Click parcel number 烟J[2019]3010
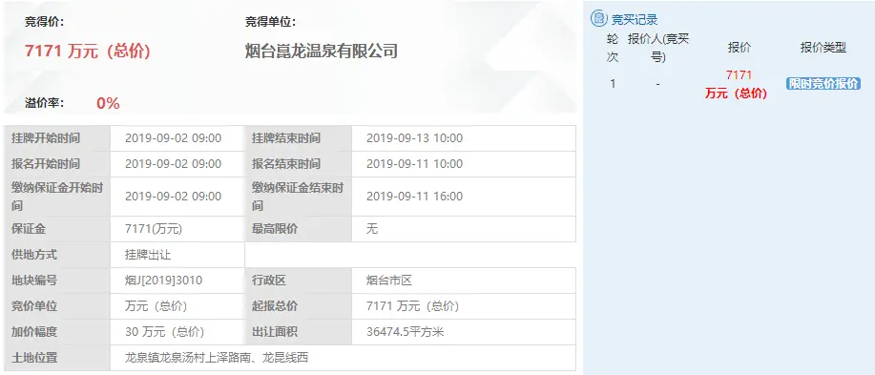Image resolution: width=875 pixels, height=375 pixels. 163,281
